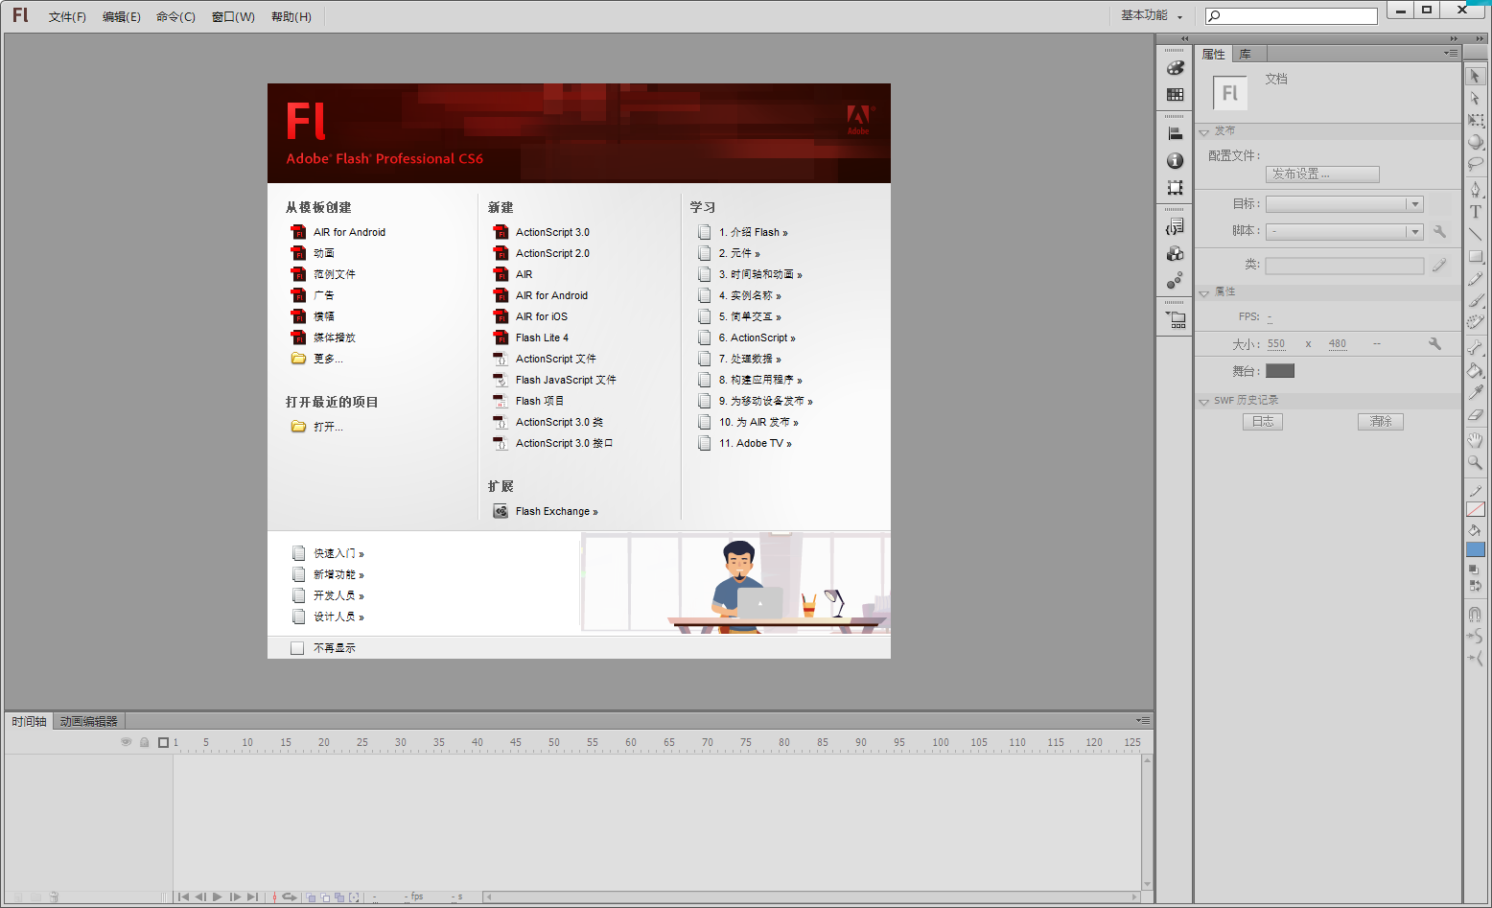The image size is (1492, 908).
Task: Select the Text tool
Action: click(1476, 212)
